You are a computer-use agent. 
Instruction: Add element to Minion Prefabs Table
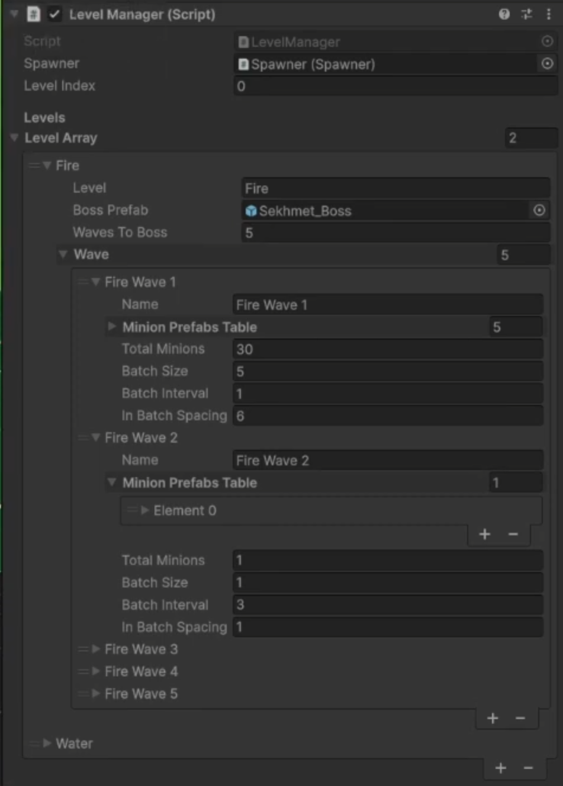485,535
